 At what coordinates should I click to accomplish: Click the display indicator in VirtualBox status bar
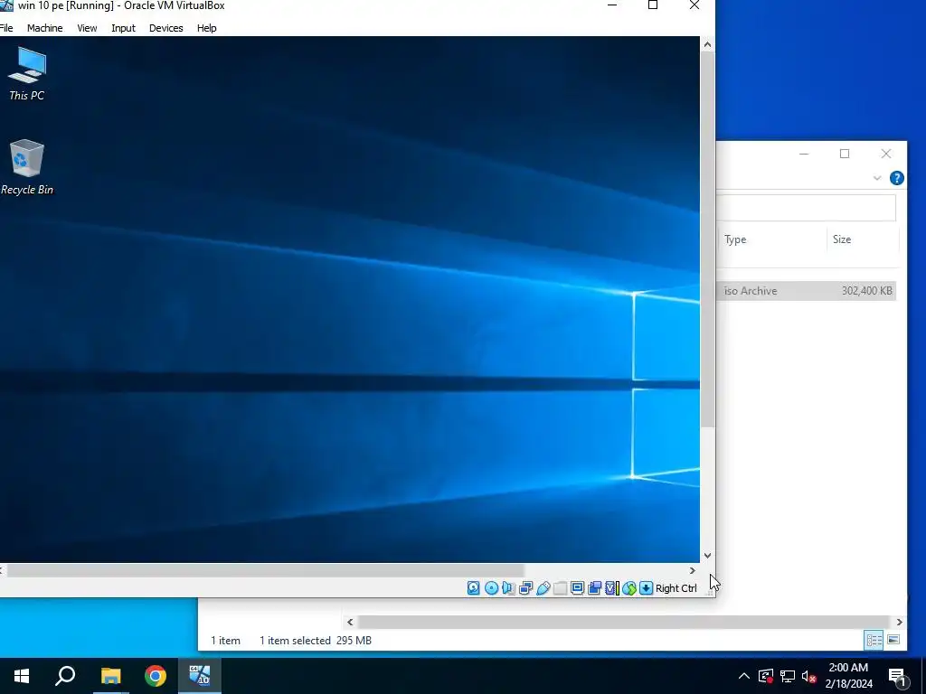pos(577,587)
